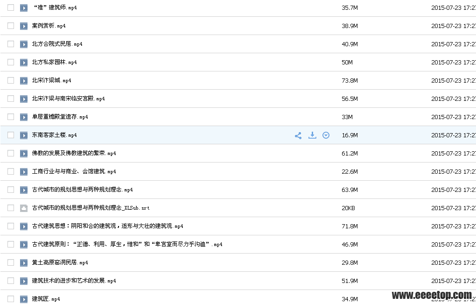Open the file 佛教的发展及佛教建筑的繁荣.mp4
Screen dimensions: 476x304
tap(74, 154)
